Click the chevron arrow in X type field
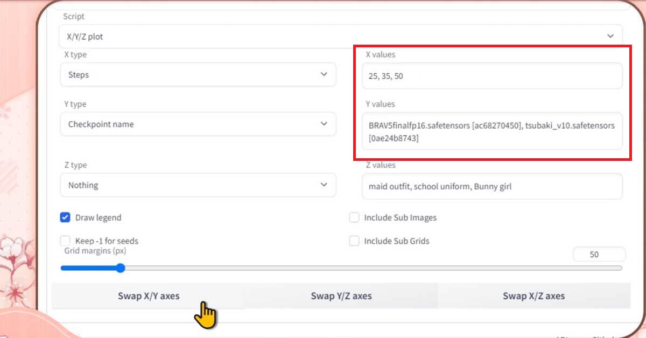The height and width of the screenshot is (338, 646). [x=324, y=74]
